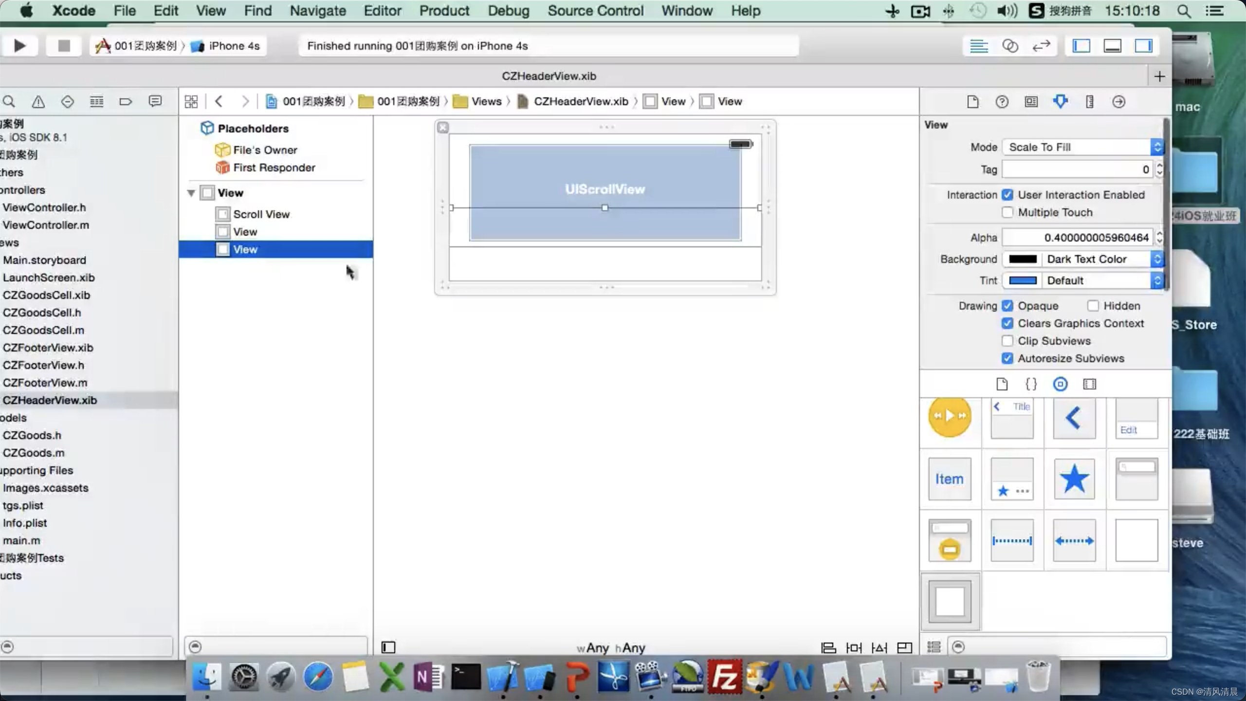Select the View menu in menu bar
1246x701 pixels.
tap(211, 10)
